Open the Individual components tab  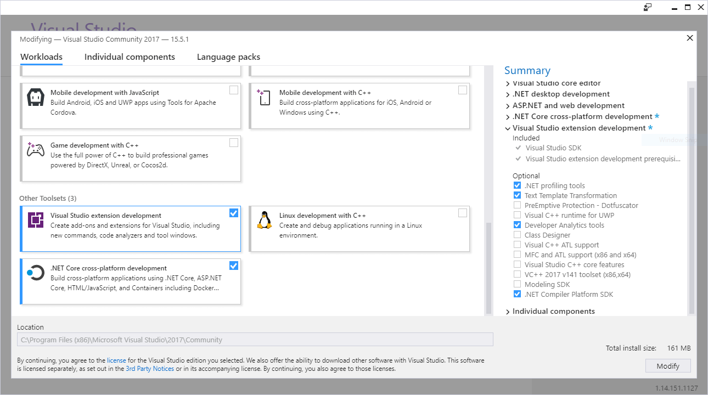click(130, 57)
